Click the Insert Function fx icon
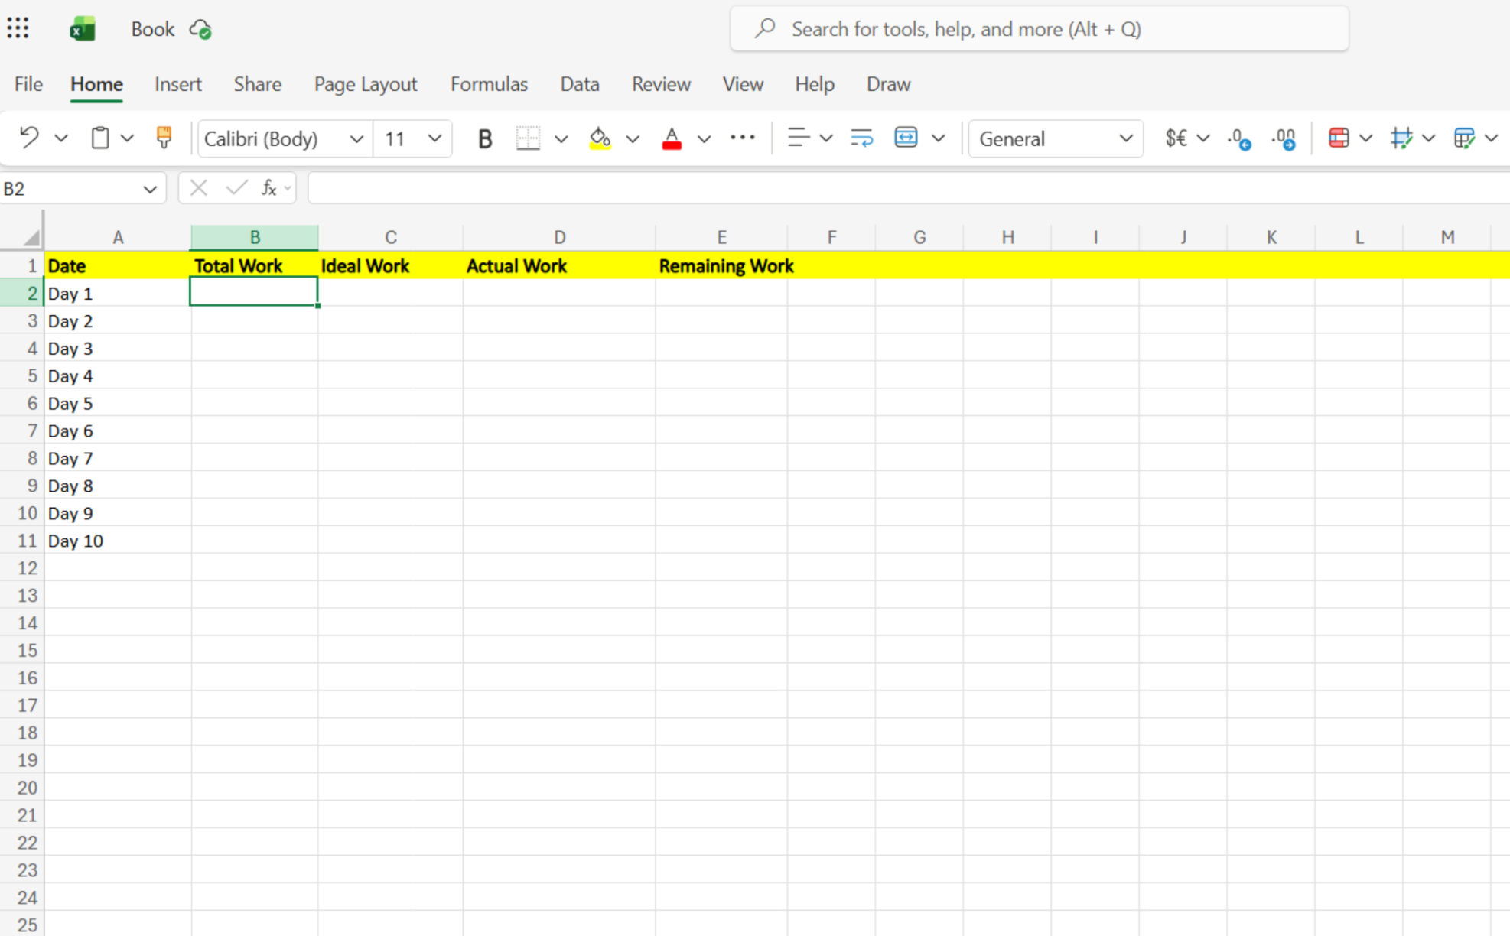 tap(268, 188)
